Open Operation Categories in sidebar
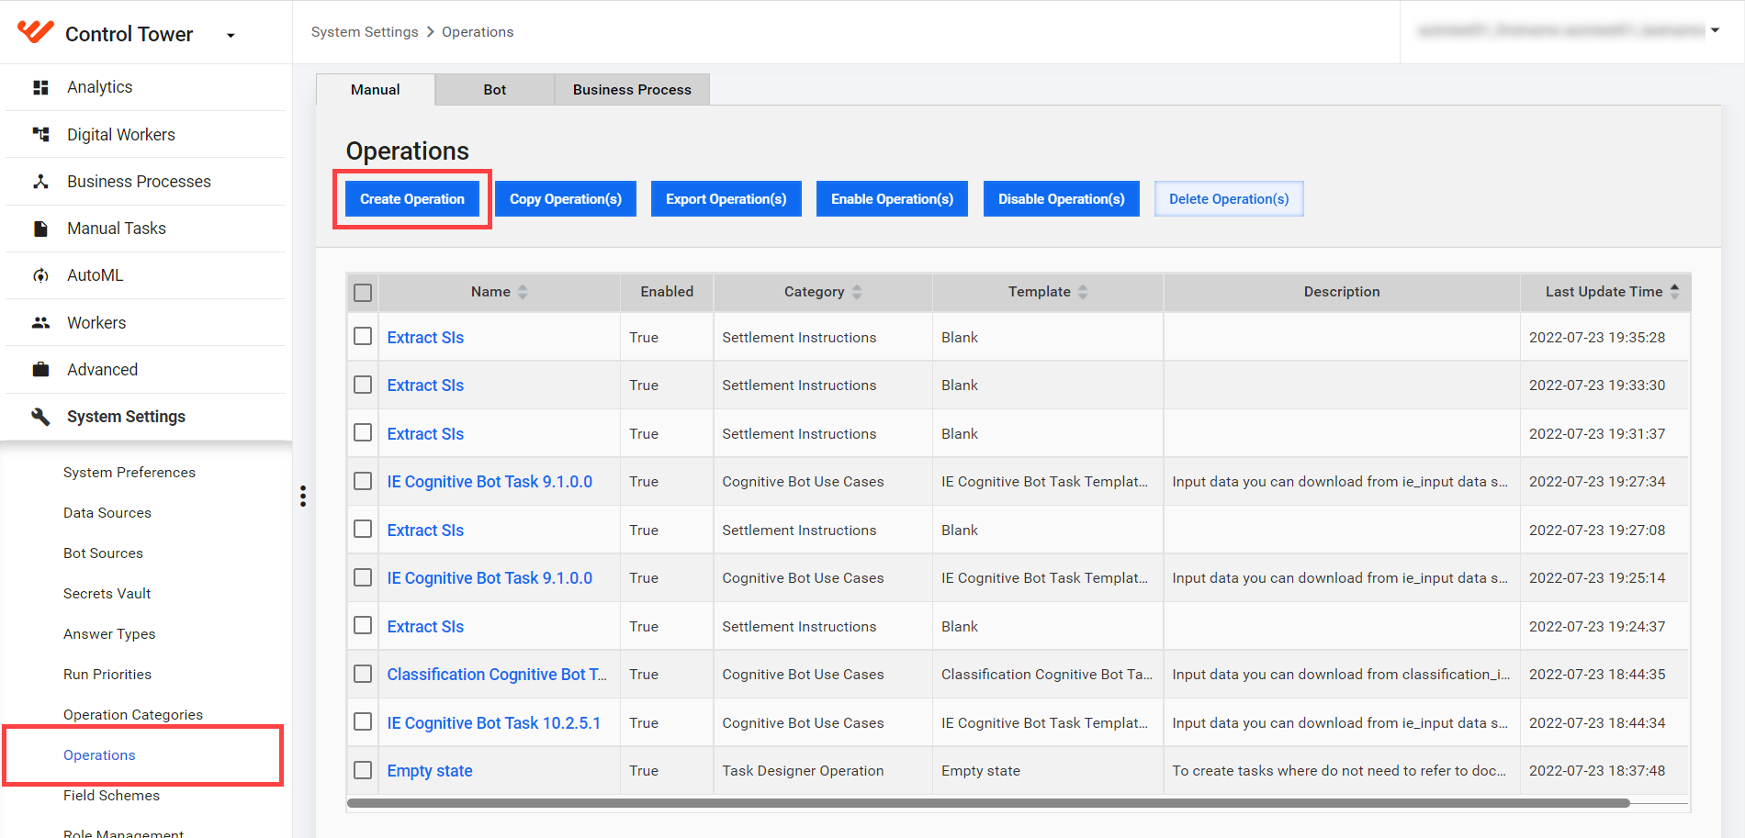This screenshot has width=1745, height=838. click(133, 715)
